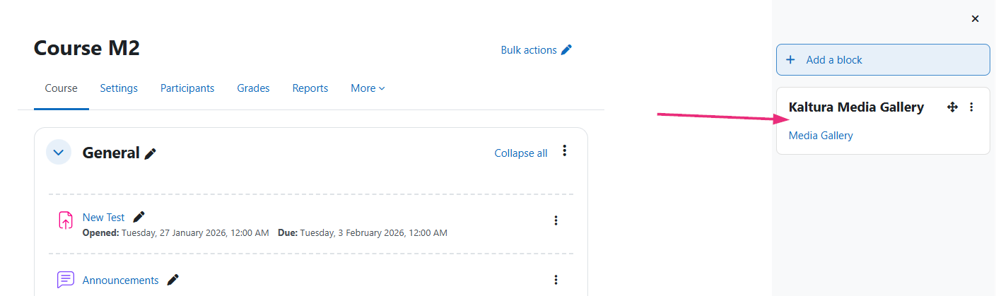
Task: Click the Bulk actions pencil icon
Action: (566, 50)
